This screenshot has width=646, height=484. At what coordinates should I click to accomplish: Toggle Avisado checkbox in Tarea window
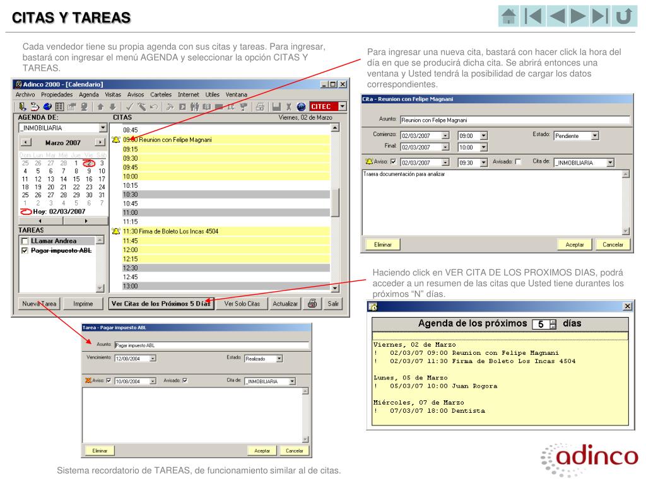pos(185,381)
